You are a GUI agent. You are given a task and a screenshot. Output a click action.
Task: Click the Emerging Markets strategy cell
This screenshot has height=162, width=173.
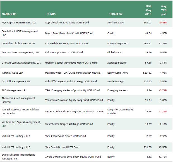click(117, 90)
